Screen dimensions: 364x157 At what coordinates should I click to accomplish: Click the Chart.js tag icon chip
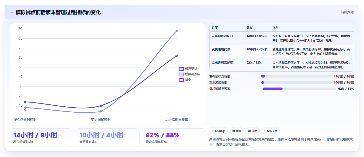pyautogui.click(x=219, y=131)
